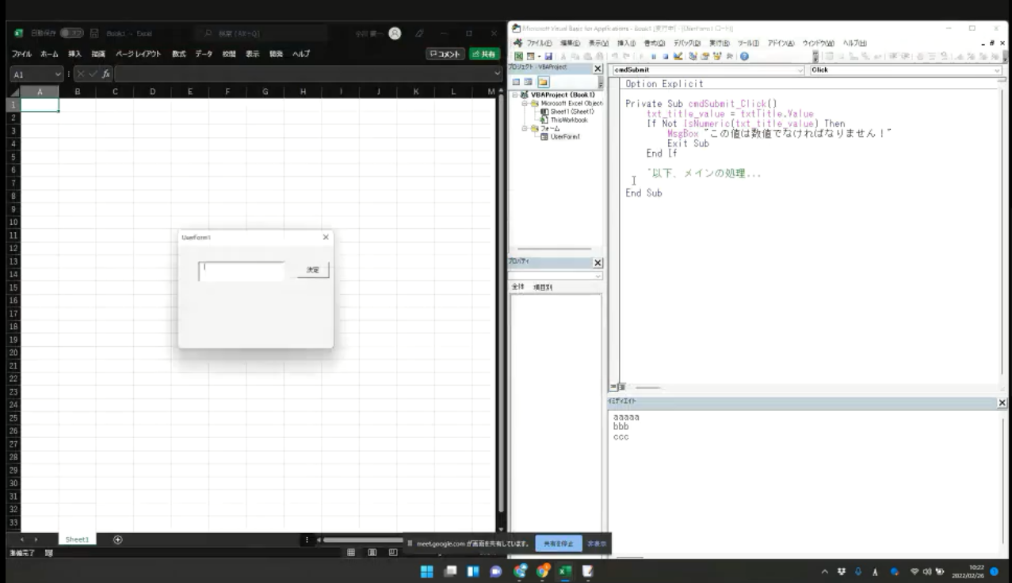Click the 決定 button on UserForm1
Image resolution: width=1012 pixels, height=583 pixels.
[313, 270]
